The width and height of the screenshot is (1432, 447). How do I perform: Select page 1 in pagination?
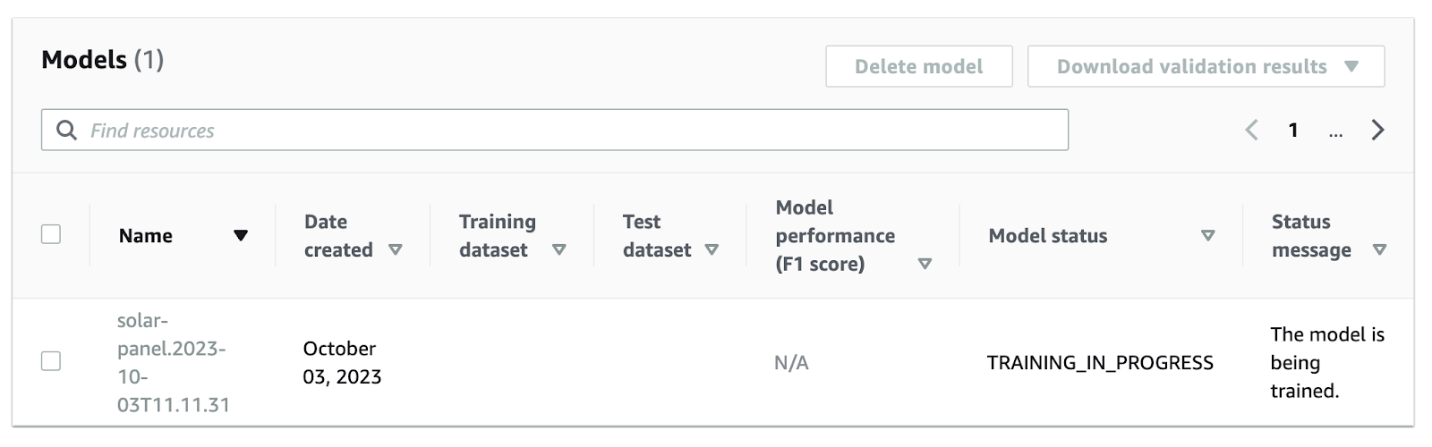[x=1293, y=131]
